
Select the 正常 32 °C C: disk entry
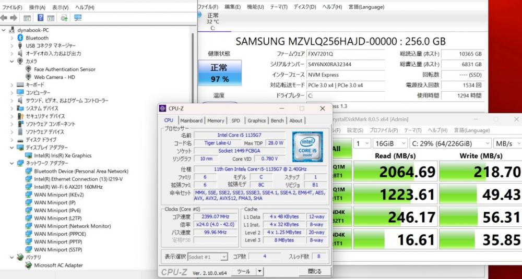[213, 21]
